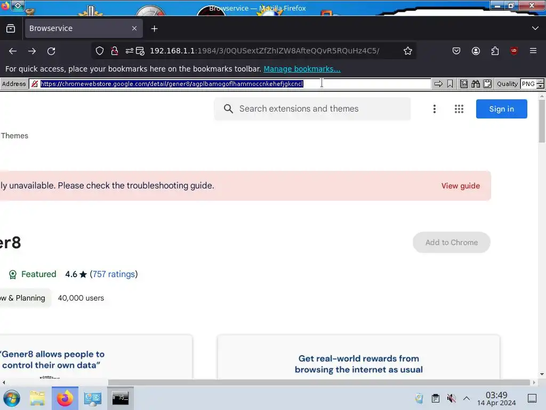Open the Firefox View icon
Viewport: 546px width, 410px height.
(11, 29)
